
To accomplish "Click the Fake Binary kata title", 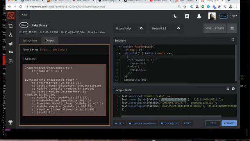I will pos(39,25).
